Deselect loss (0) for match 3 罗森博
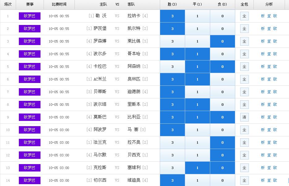 [x=223, y=41]
